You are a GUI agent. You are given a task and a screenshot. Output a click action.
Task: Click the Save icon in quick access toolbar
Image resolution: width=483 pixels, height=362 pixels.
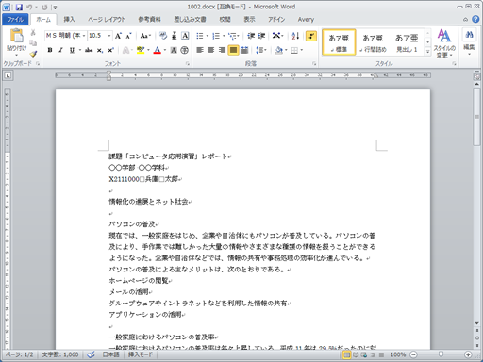click(19, 7)
